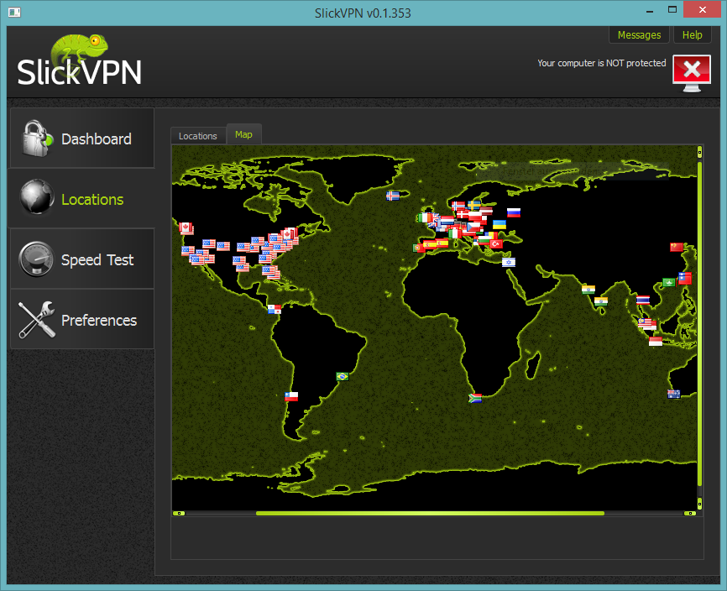Choose the Indonesia flag location
Image resolution: width=727 pixels, height=591 pixels.
656,342
